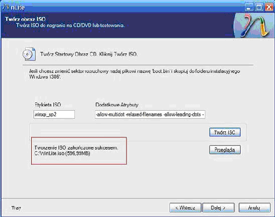The width and height of the screenshot is (275, 217).
Task: Focus the Dodatkowe Atrybuty field
Action: (150, 115)
